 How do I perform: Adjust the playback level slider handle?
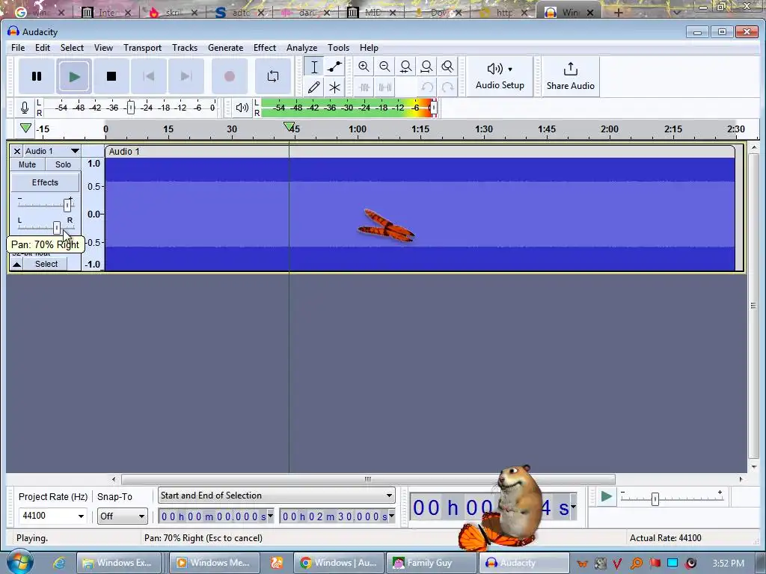(433, 108)
